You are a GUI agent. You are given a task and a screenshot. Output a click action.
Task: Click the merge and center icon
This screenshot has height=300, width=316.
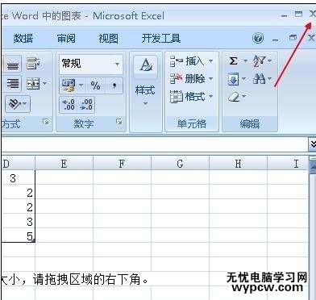tap(33, 84)
